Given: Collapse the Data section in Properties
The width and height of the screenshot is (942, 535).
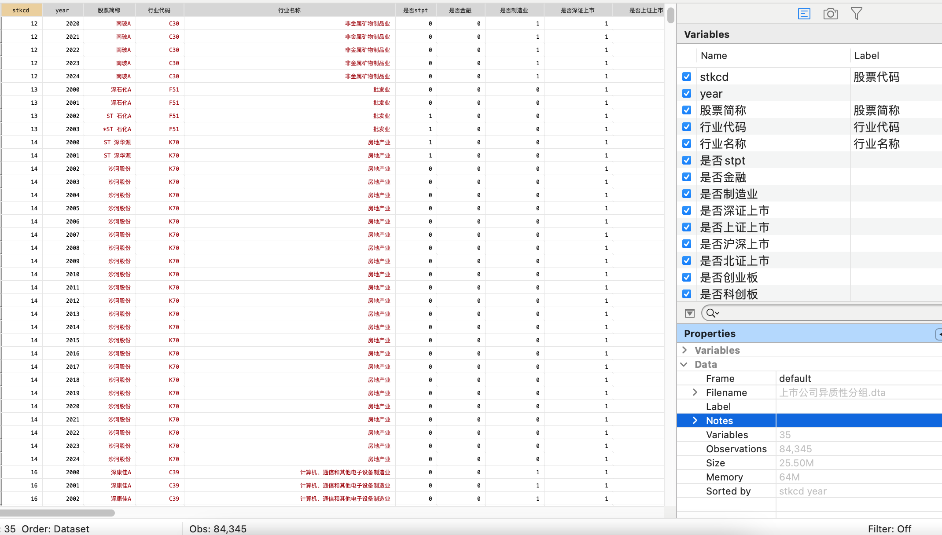Looking at the screenshot, I should coord(684,364).
